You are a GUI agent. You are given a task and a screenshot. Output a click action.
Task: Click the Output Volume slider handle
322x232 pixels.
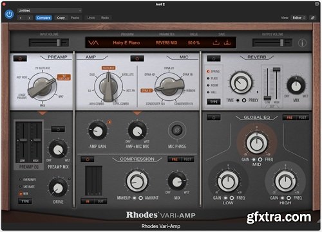(281, 42)
